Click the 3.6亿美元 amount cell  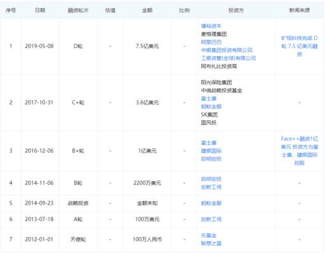(x=147, y=103)
